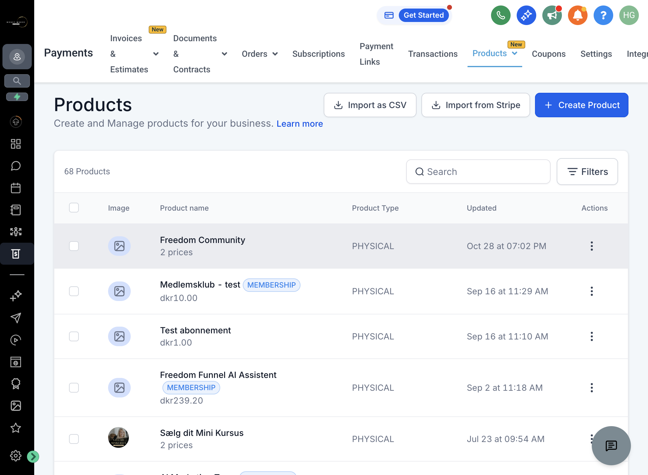
Task: Select all products header checkbox
Action: point(74,208)
